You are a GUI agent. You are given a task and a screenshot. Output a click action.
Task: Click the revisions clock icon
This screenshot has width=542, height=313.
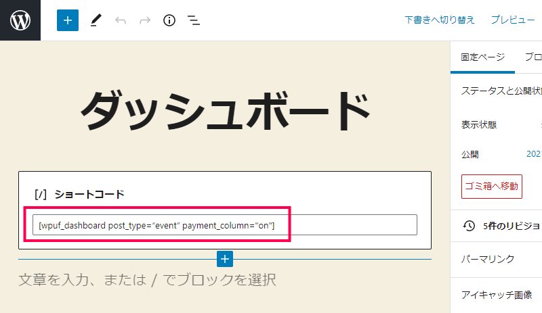469,226
